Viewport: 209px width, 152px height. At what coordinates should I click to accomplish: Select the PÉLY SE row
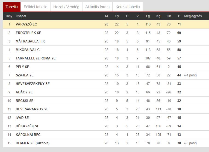(106, 67)
